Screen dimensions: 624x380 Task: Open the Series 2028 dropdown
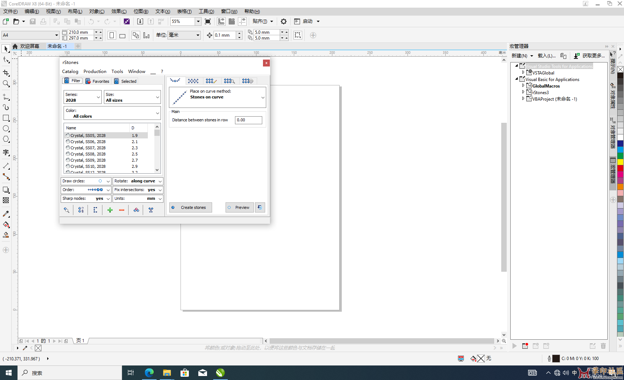[82, 97]
